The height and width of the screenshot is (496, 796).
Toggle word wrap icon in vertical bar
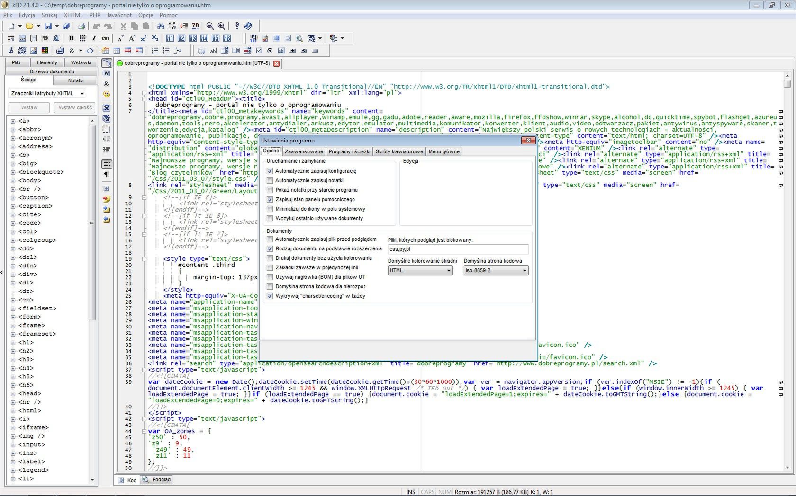tap(107, 164)
